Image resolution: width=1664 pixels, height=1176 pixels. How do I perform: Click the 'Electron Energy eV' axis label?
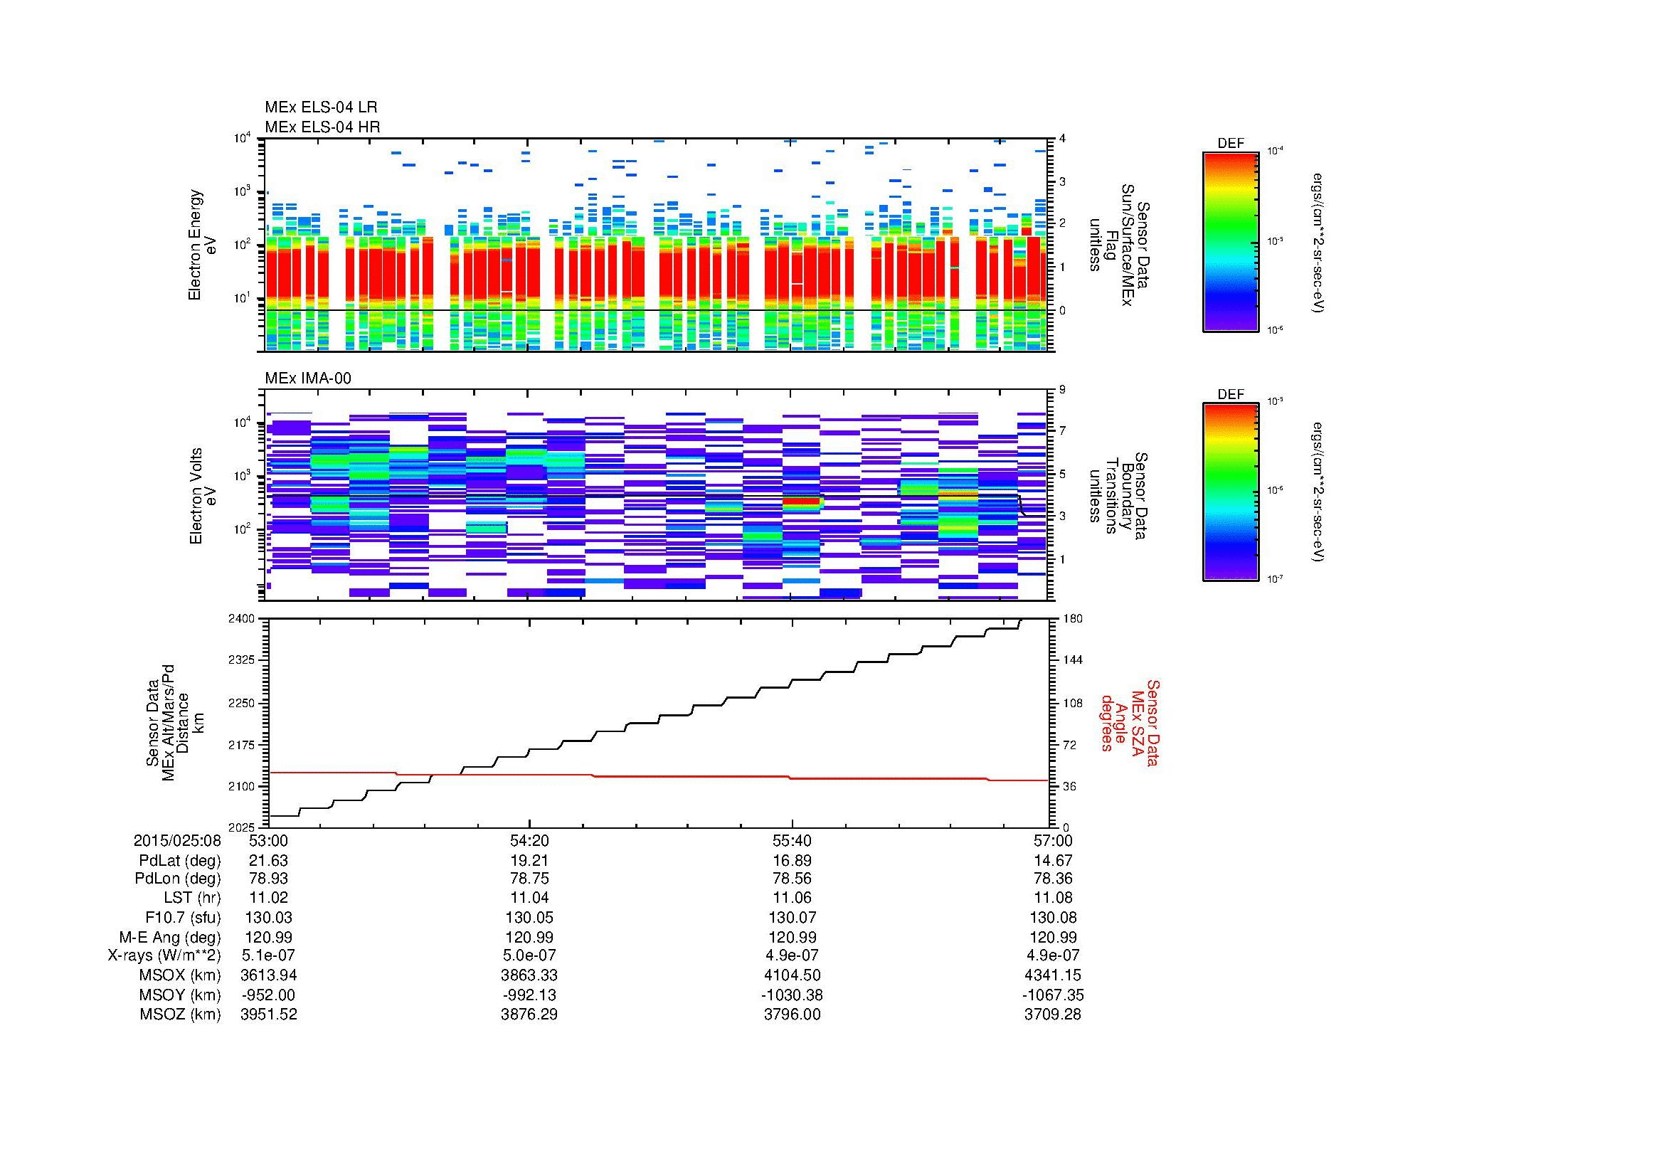pyautogui.click(x=203, y=245)
